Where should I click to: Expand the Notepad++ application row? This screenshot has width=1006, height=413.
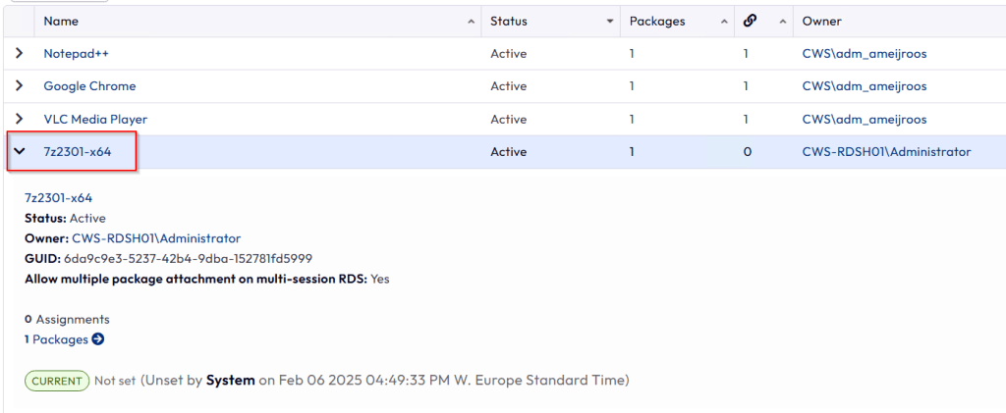tap(19, 54)
